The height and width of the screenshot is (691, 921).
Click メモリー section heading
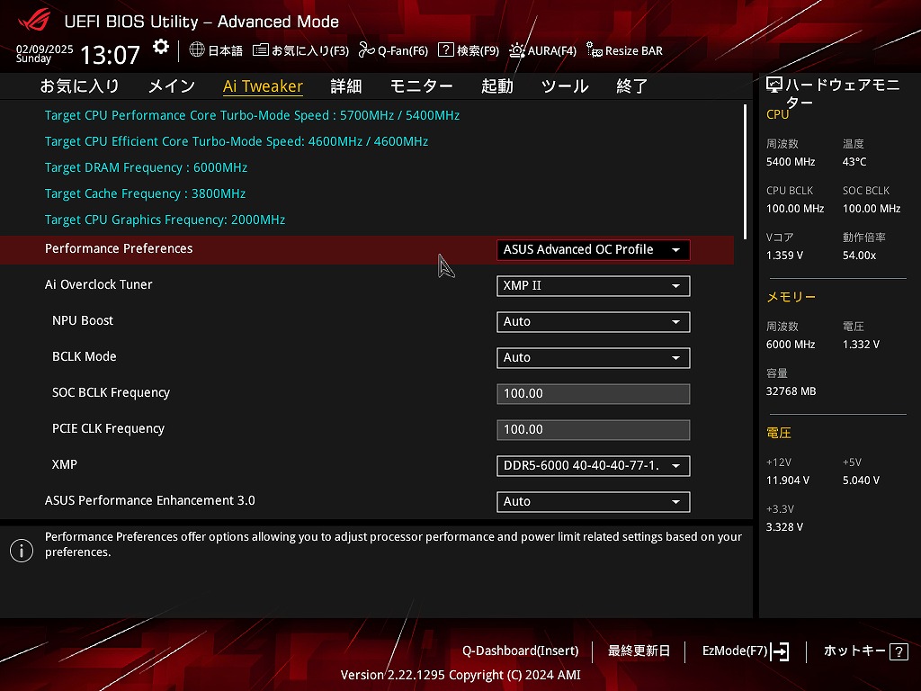pyautogui.click(x=791, y=297)
